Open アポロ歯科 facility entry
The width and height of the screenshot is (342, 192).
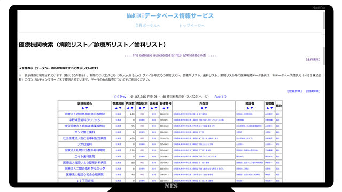(84, 145)
